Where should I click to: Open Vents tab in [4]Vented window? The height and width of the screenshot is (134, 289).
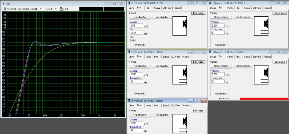(230, 57)
